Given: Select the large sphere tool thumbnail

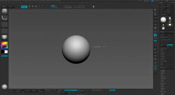Looking at the screenshot, I should coord(163,20).
